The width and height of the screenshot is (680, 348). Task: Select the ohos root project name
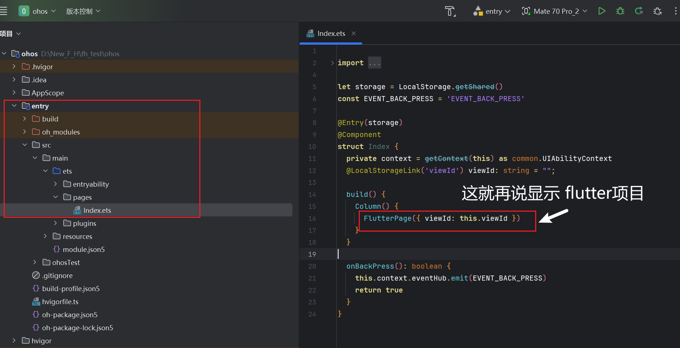[x=29, y=54]
